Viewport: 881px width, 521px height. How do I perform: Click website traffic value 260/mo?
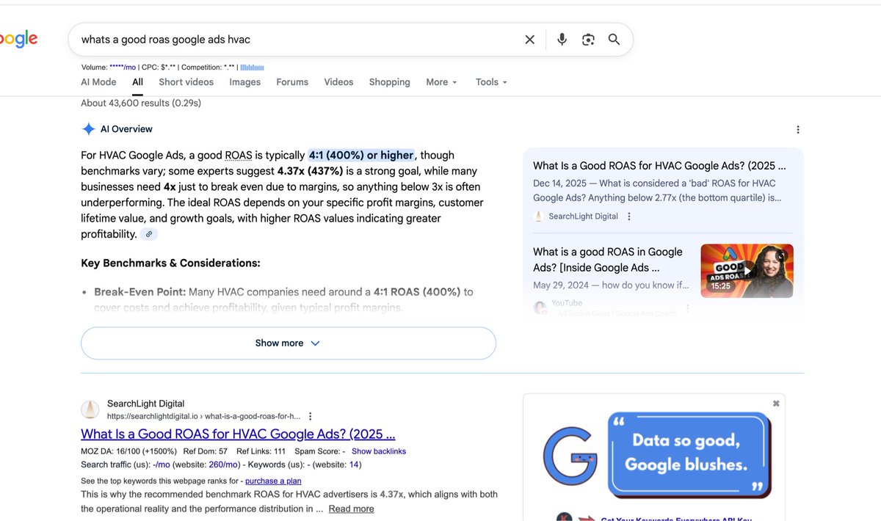[x=224, y=464]
